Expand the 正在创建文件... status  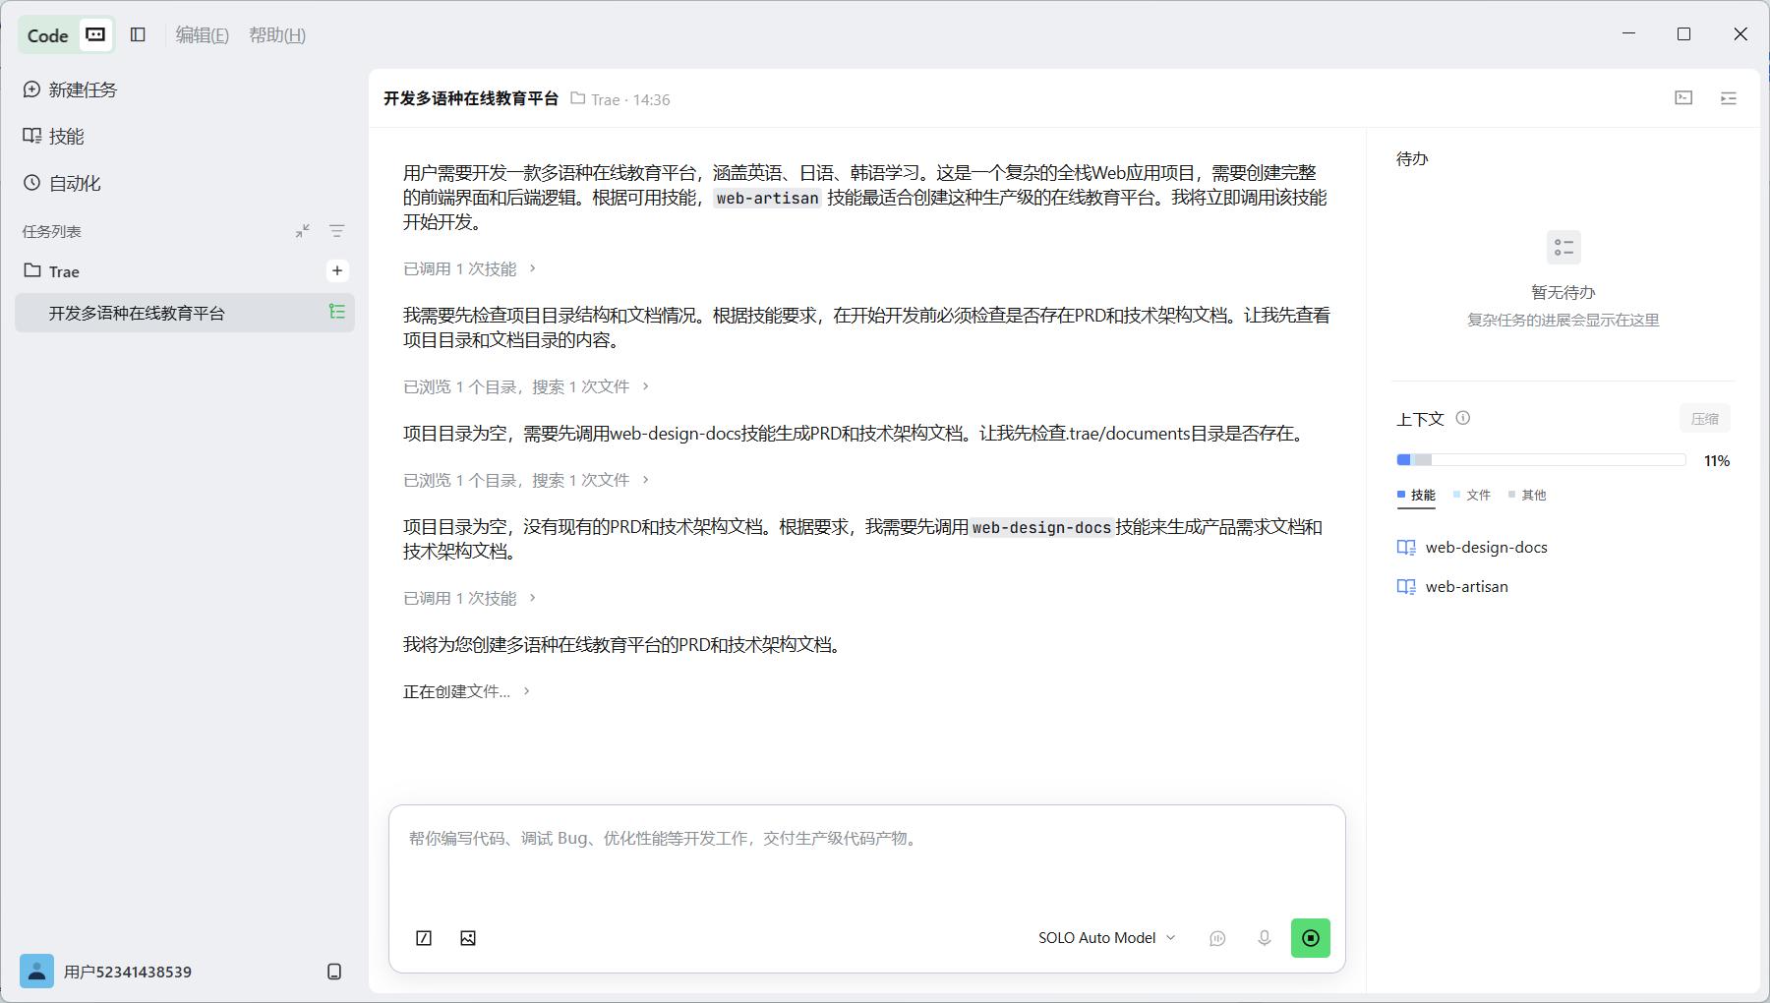point(467,691)
